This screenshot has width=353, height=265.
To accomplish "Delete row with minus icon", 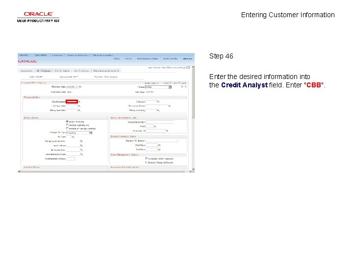I will (x=185, y=87).
